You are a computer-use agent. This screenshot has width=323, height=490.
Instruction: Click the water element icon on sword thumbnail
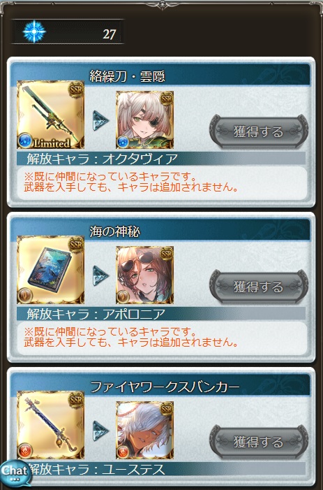point(25,140)
